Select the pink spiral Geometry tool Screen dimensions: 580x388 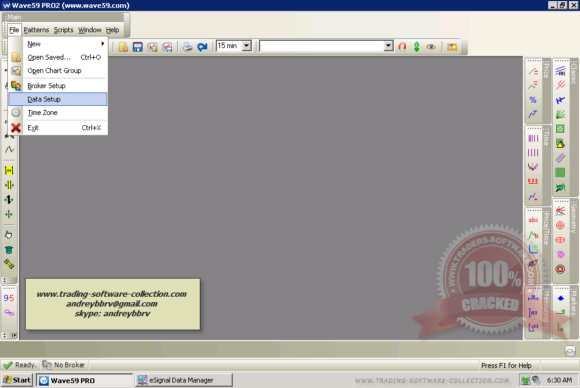560,254
